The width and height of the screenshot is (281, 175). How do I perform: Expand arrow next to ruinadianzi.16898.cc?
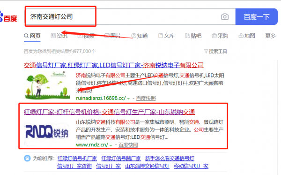[x=128, y=99]
